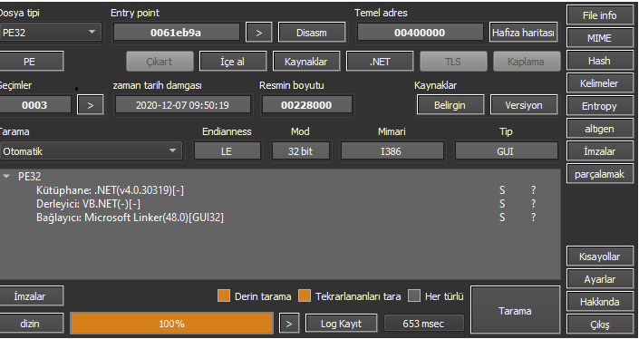Select the Temel adres field 00400000
The height and width of the screenshot is (339, 639).
coord(420,33)
